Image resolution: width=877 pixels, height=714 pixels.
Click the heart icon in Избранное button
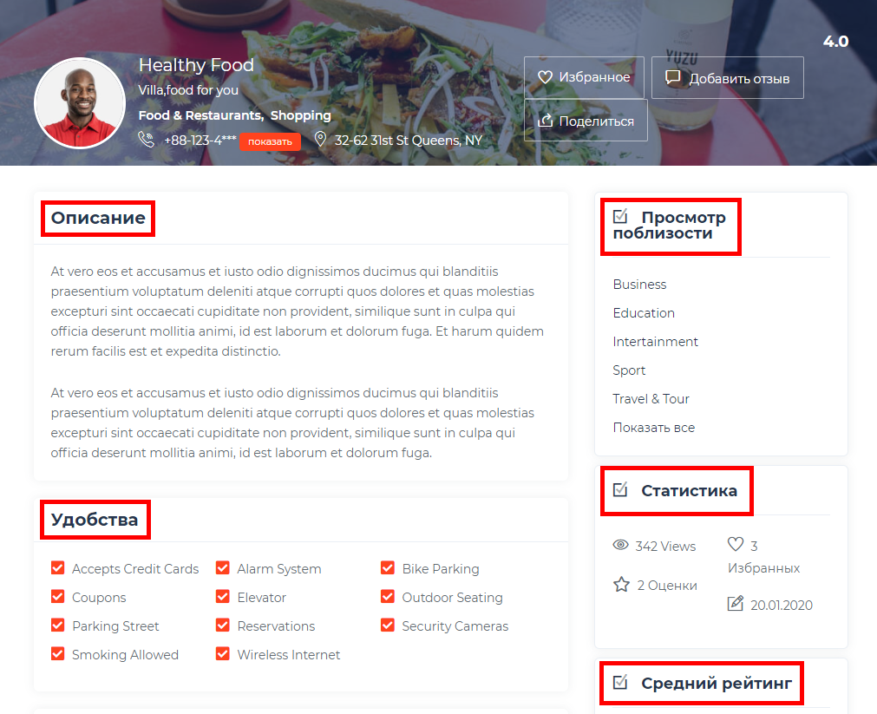pos(545,77)
